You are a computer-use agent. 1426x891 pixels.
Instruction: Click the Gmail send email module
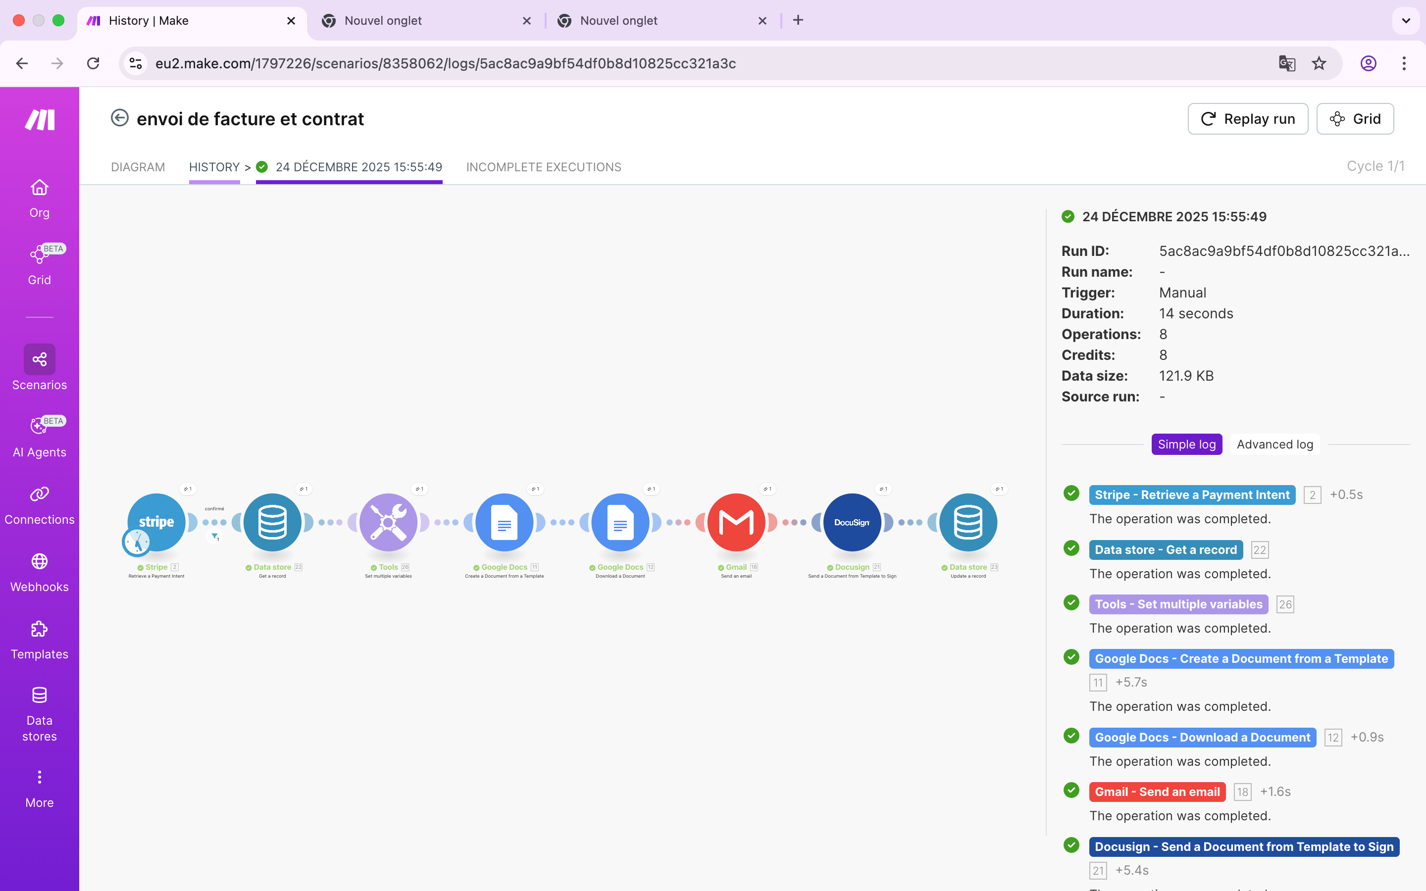point(736,522)
